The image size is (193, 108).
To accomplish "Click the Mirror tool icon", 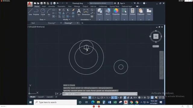I will click(x=64, y=13).
